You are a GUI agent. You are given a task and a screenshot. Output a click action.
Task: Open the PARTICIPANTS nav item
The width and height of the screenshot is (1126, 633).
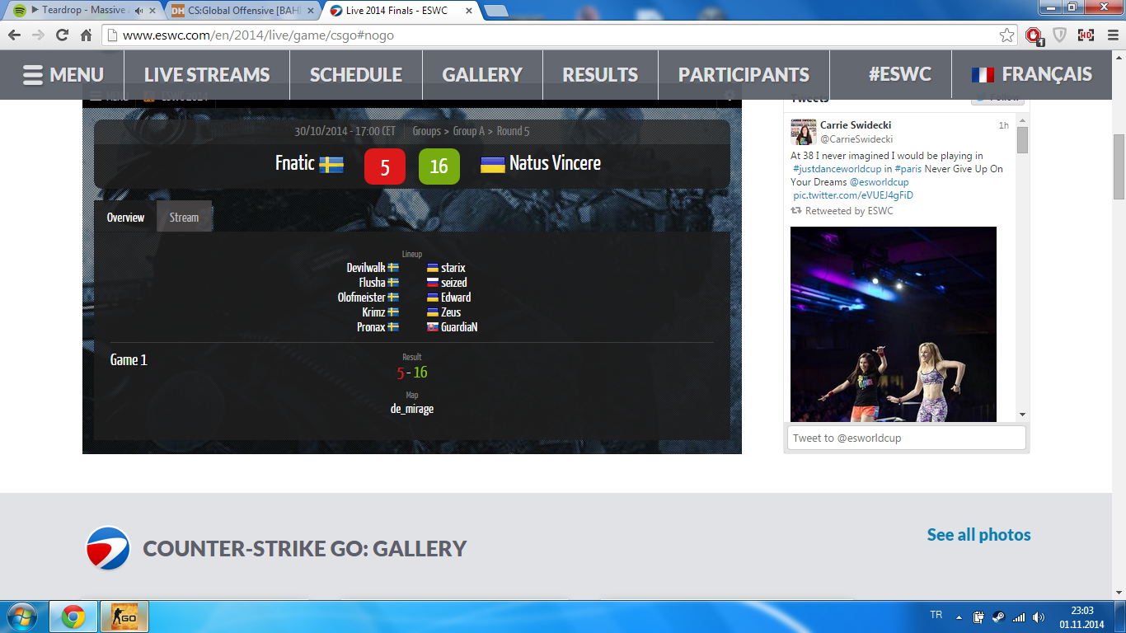(x=744, y=75)
